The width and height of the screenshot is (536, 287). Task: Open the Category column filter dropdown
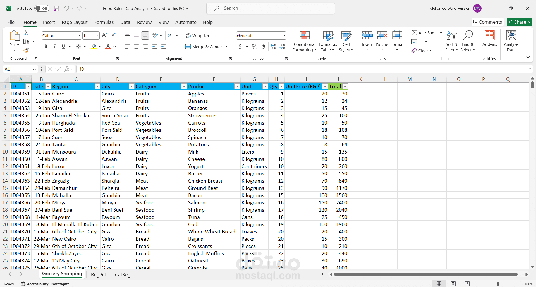click(184, 87)
